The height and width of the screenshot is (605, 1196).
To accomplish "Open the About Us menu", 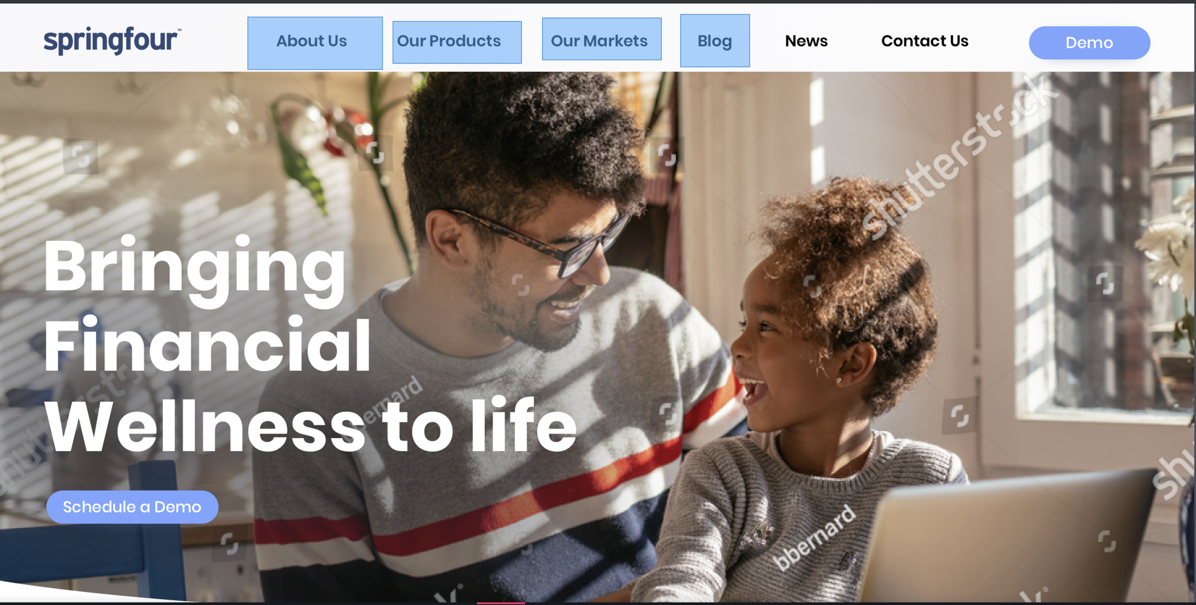I will click(x=315, y=43).
